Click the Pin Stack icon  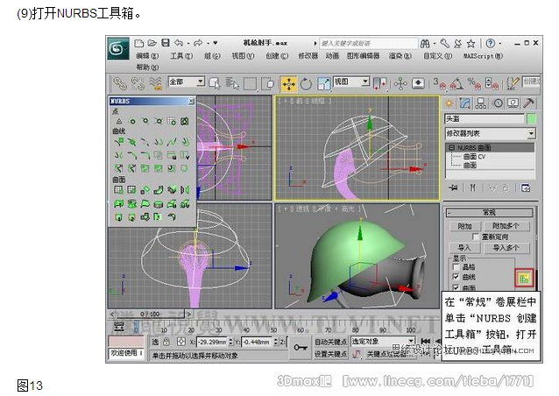pos(453,187)
